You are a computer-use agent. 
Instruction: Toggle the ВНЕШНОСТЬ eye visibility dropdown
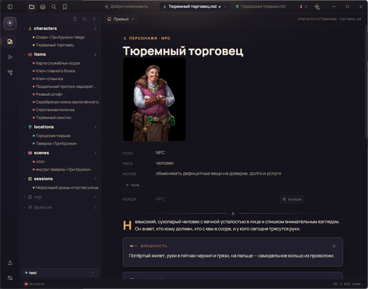coord(133,246)
